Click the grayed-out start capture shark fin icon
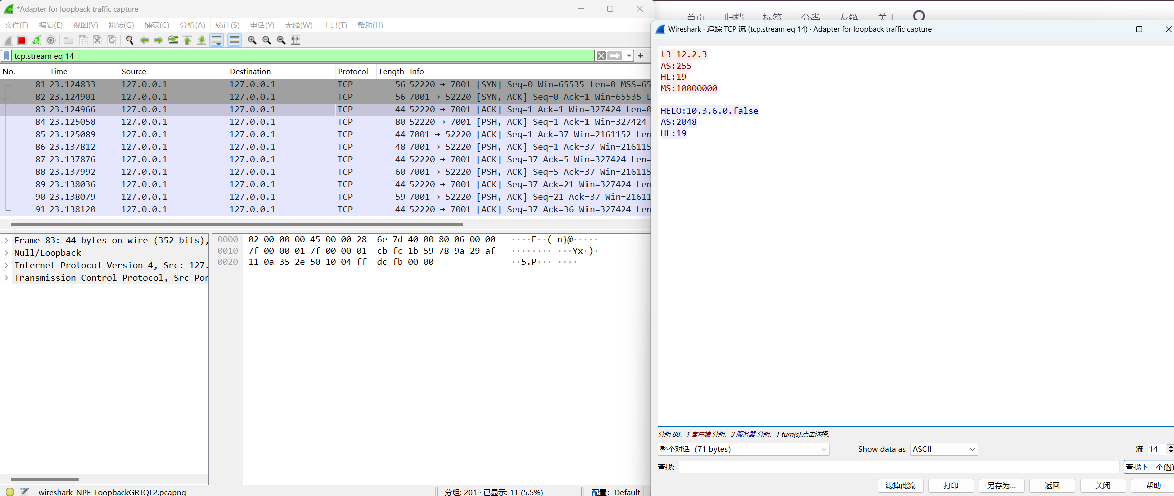The height and width of the screenshot is (496, 1174). coord(8,40)
